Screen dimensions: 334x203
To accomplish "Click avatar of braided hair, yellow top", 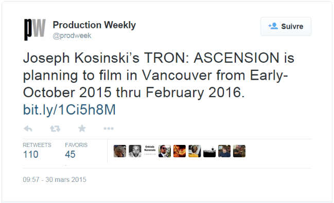I will click(x=195, y=151).
